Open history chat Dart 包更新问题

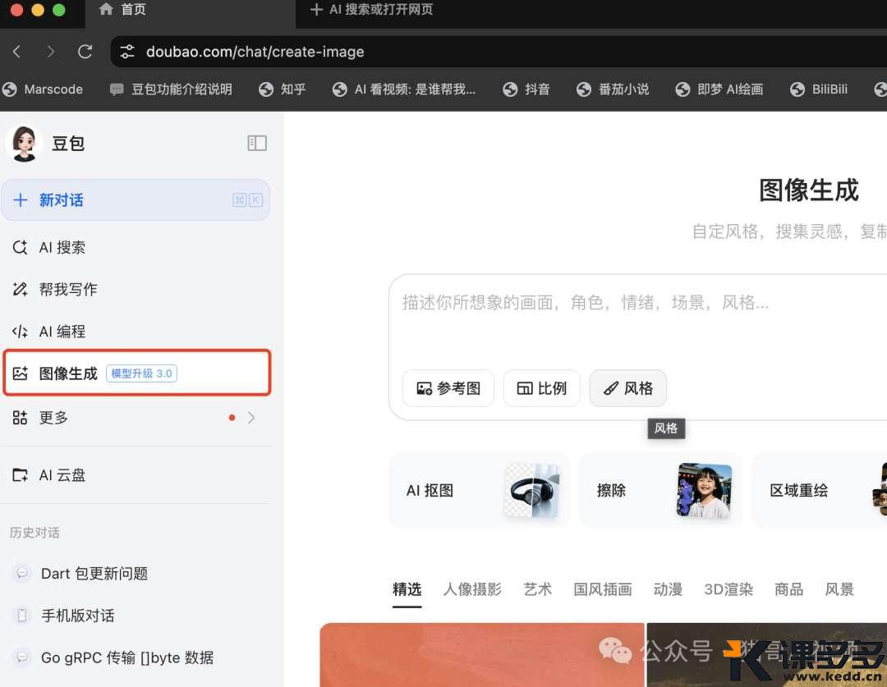[94, 574]
